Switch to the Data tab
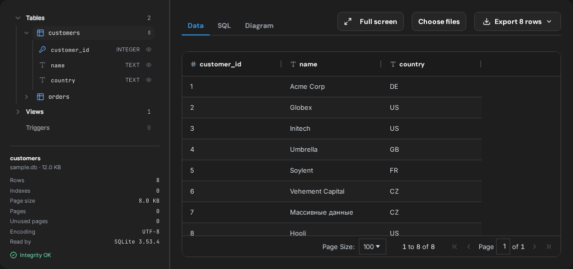573x269 pixels. 196,25
